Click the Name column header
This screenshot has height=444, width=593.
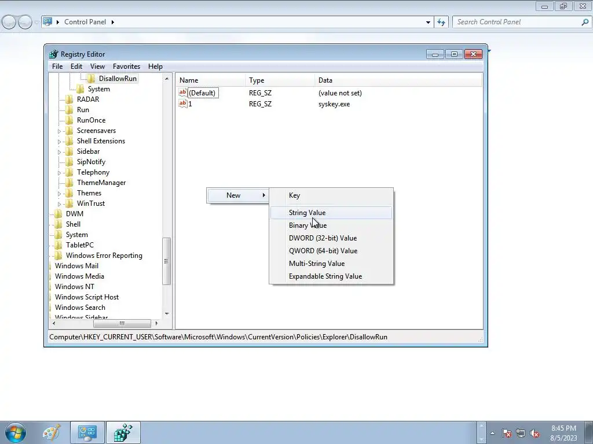coord(210,80)
